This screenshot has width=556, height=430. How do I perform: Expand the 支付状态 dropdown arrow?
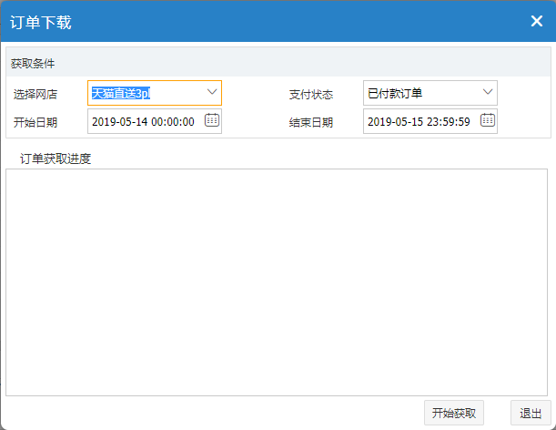click(x=488, y=93)
